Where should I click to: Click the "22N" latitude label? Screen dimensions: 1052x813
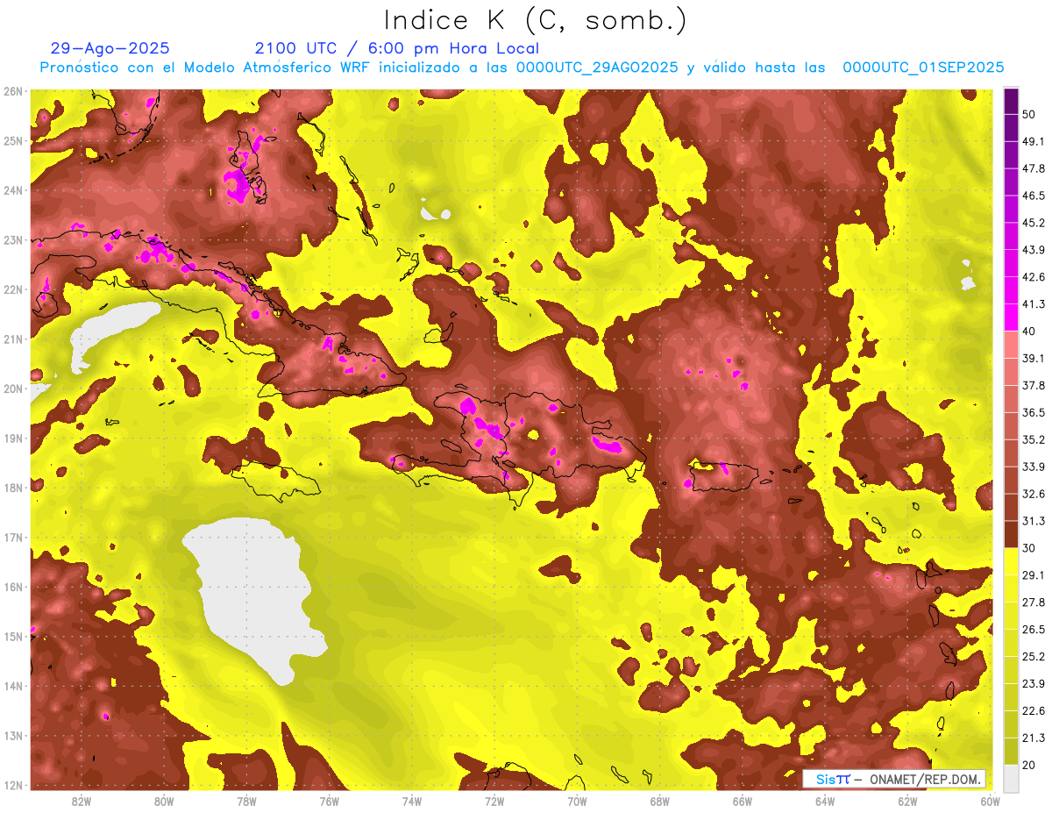click(x=13, y=289)
